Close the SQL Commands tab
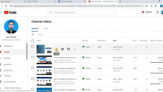This screenshot has width=163, height=92. point(85,1)
